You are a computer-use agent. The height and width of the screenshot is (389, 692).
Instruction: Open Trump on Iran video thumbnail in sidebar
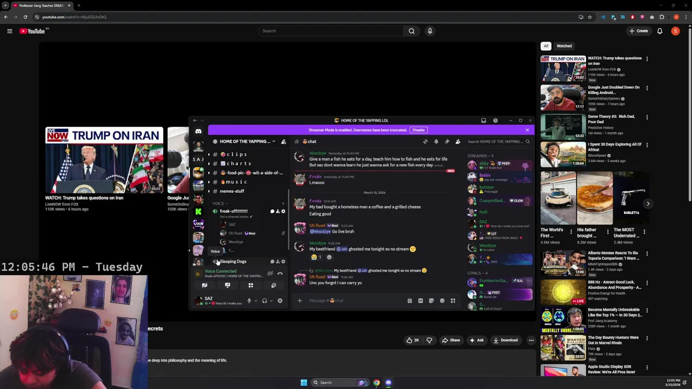563,68
